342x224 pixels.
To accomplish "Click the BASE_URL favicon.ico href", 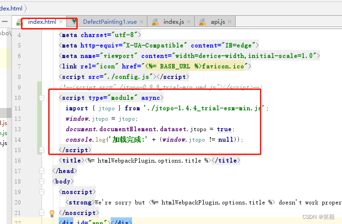I will 195,66.
